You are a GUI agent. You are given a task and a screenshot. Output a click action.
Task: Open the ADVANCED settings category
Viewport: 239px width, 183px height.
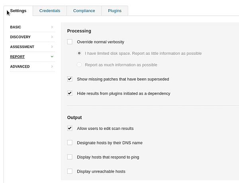[20, 66]
